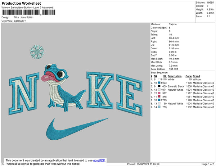Image resolution: width=216 pixels, height=167 pixels.
Task: Select the machine value 'Tajima'
Action: point(173,24)
